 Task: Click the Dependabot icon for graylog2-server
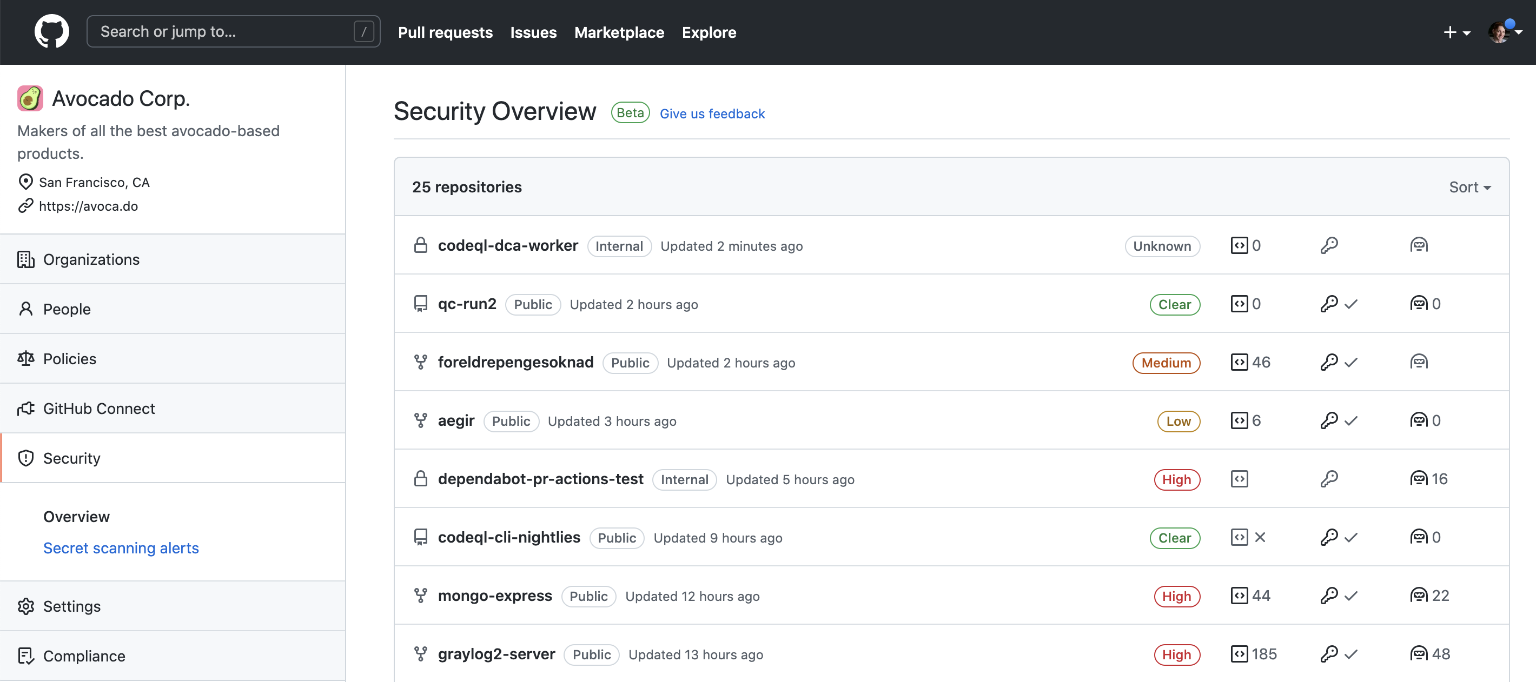(x=1419, y=654)
